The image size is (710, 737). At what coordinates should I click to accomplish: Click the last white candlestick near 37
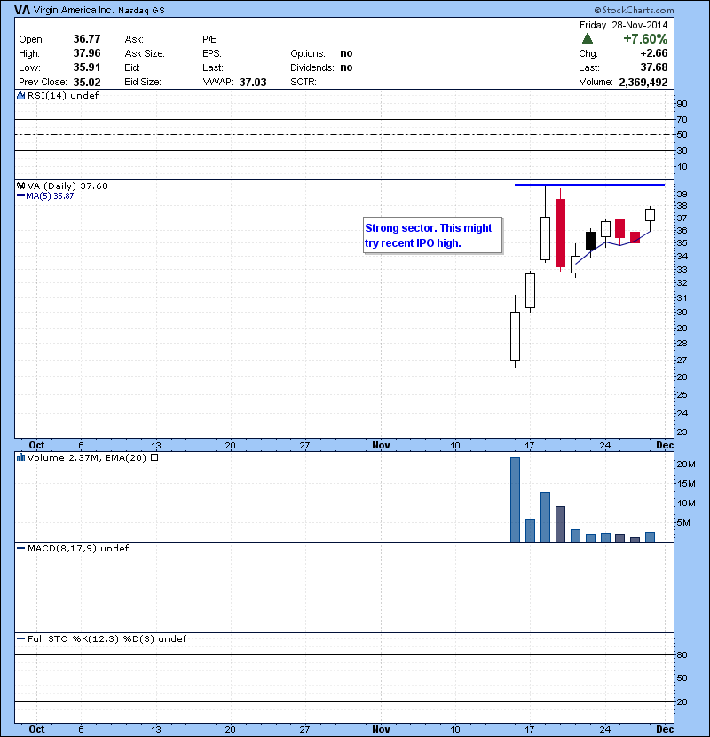coord(650,215)
